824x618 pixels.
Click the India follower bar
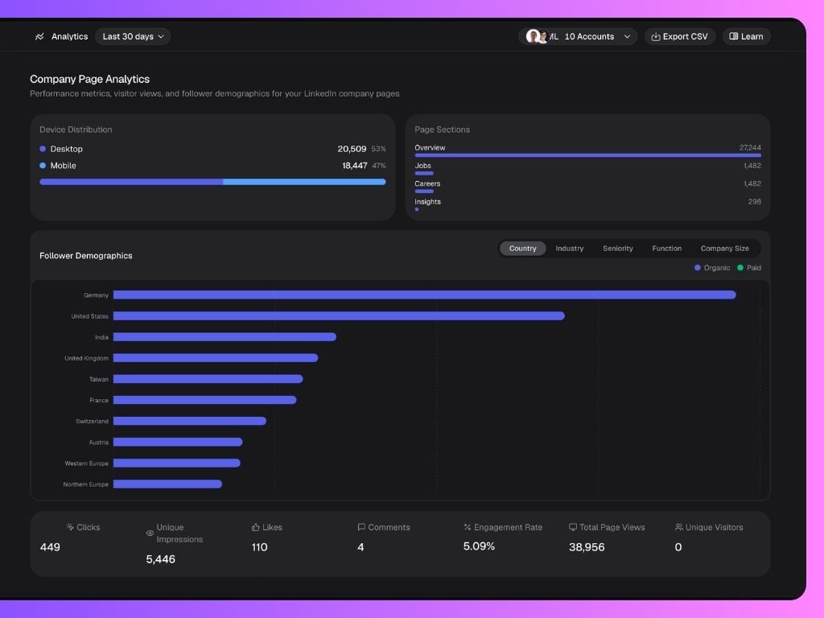[225, 337]
